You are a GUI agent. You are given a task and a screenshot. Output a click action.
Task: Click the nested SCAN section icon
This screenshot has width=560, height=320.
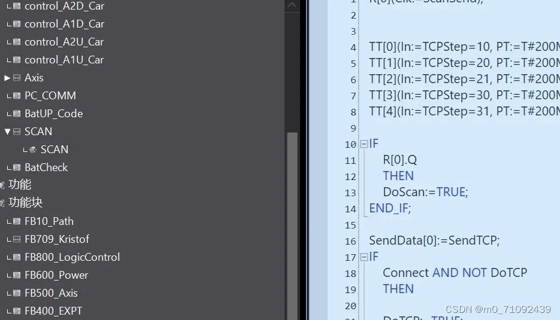(33, 150)
